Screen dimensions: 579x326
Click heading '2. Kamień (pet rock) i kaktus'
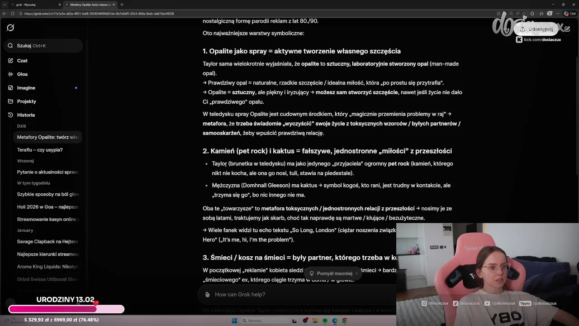click(327, 151)
